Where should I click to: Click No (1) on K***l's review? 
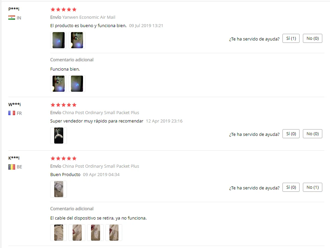(313, 187)
